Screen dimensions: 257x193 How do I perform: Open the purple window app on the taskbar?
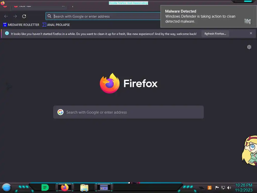104,187
